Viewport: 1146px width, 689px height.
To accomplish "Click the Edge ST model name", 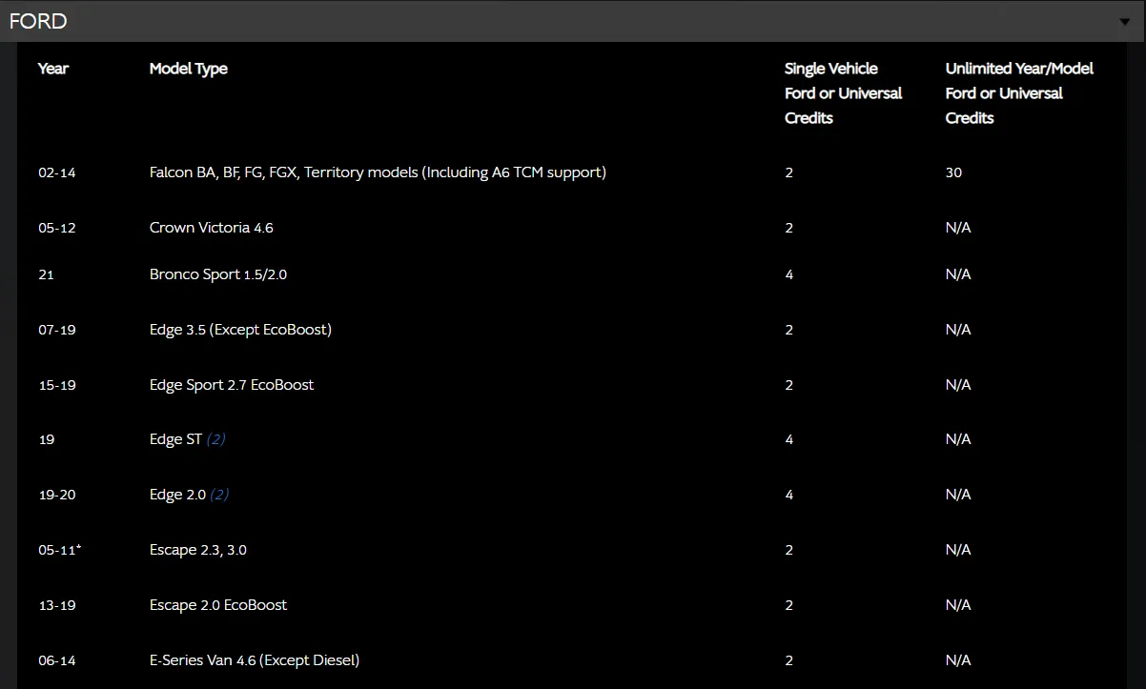I will click(x=176, y=439).
